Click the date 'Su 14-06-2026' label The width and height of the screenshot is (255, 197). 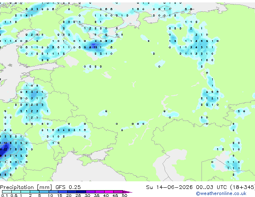click(x=169, y=187)
